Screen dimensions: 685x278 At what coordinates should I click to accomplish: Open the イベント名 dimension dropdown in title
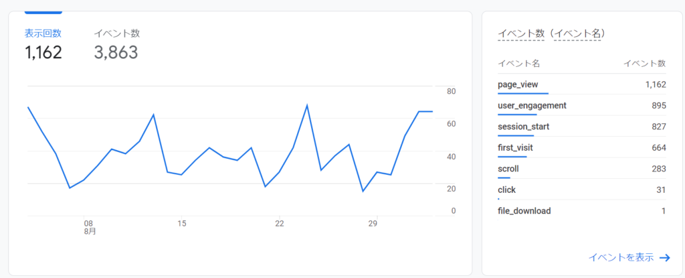(580, 33)
